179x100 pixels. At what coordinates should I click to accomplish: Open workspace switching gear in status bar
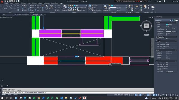[167, 95]
